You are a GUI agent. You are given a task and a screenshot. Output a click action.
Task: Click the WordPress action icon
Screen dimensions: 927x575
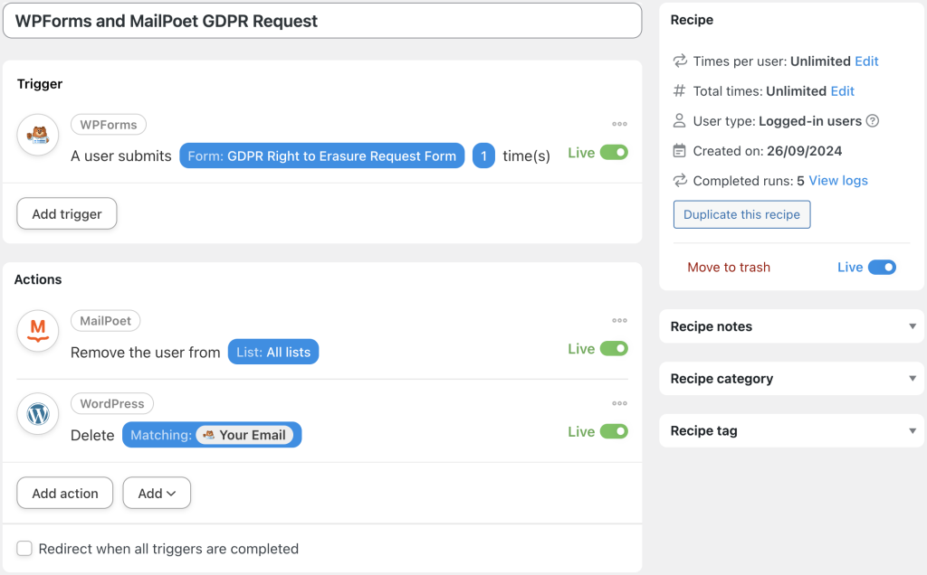tap(37, 414)
